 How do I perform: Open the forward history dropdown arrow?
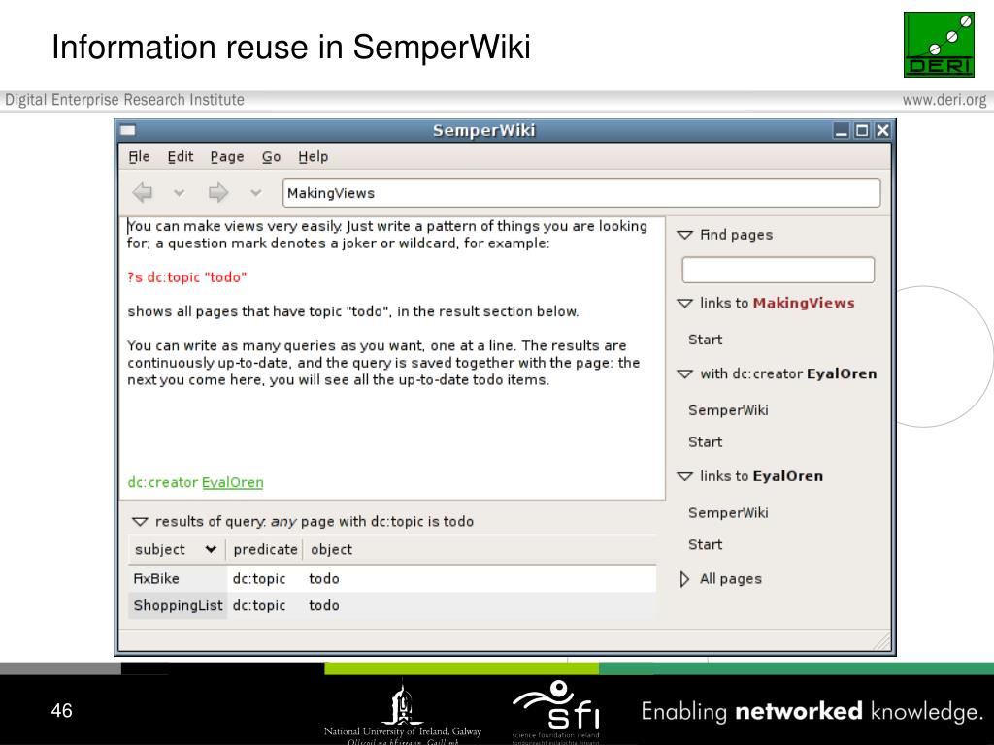click(256, 193)
